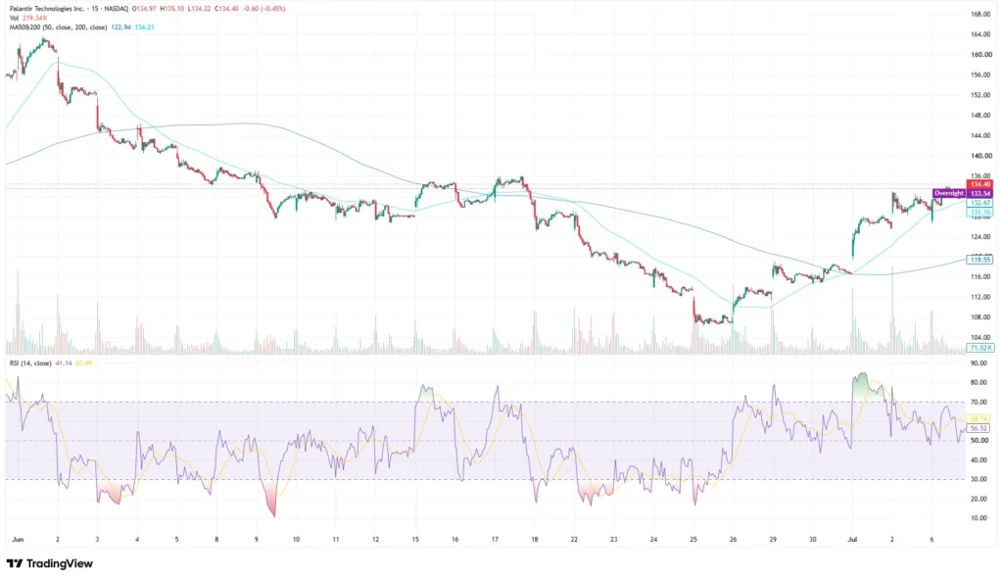Click the 131.16 moving average scale label

tap(979, 212)
